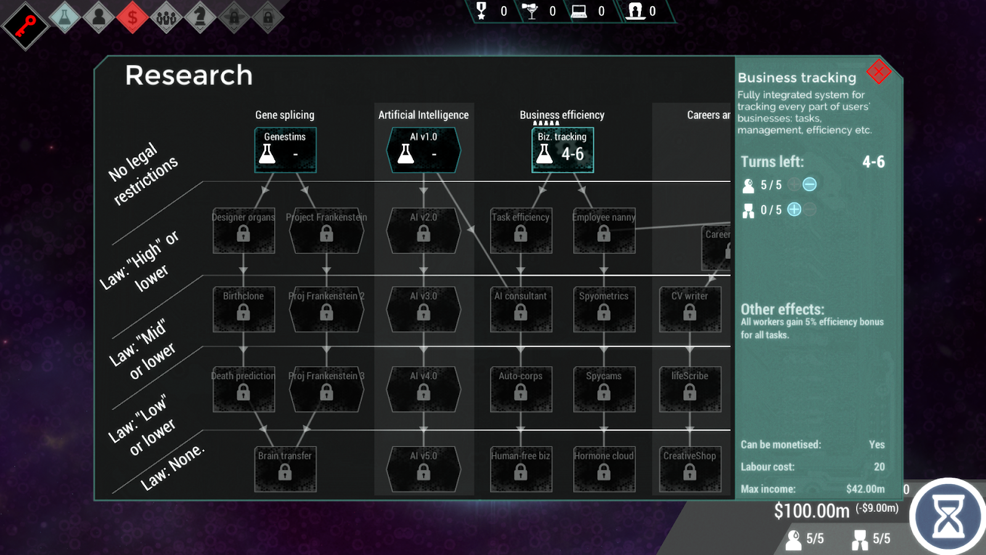Image resolution: width=986 pixels, height=555 pixels.
Task: Add a worker with the plus button
Action: 794,210
